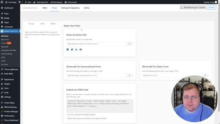This screenshot has width=220, height=124.
Task: Open the Convology site home link
Action: click(11, 2)
